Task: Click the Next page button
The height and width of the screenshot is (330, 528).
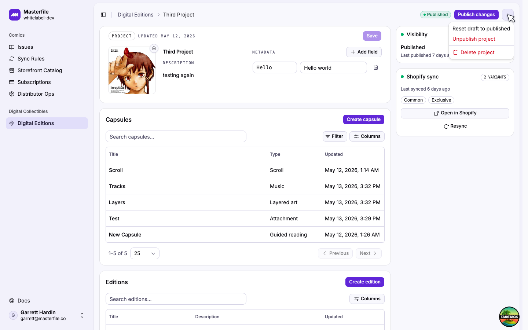Action: [x=368, y=253]
